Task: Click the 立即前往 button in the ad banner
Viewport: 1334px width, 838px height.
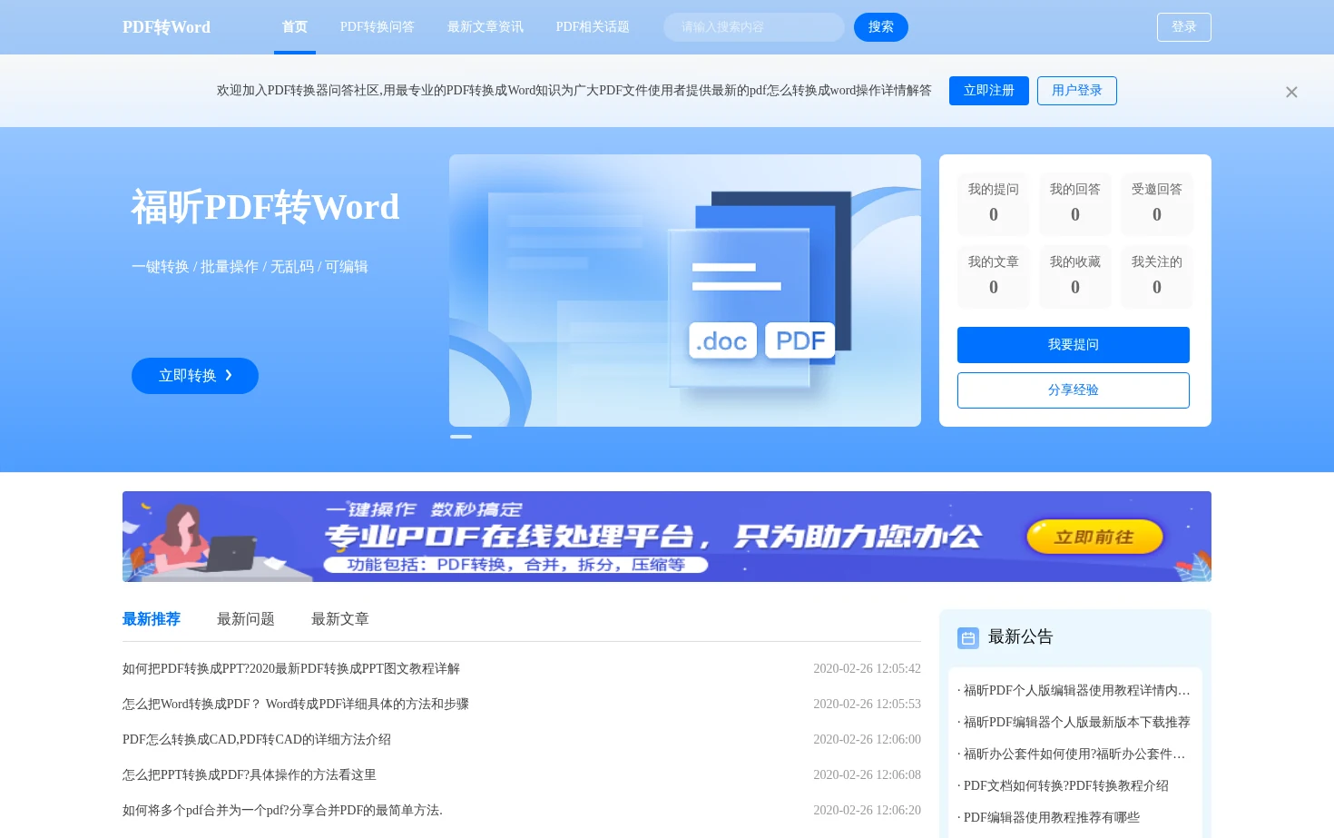Action: click(x=1094, y=537)
